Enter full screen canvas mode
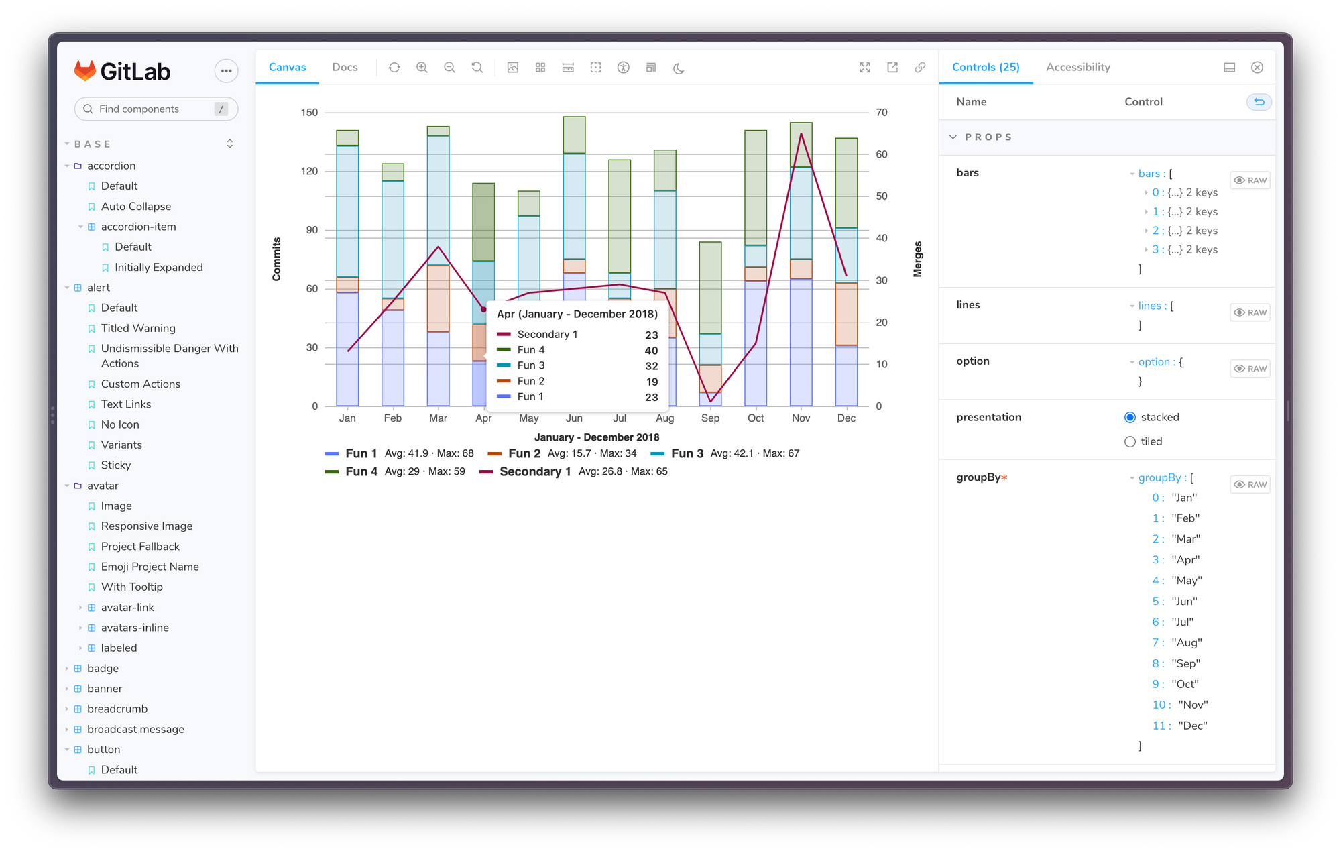Image resolution: width=1341 pixels, height=853 pixels. (865, 68)
